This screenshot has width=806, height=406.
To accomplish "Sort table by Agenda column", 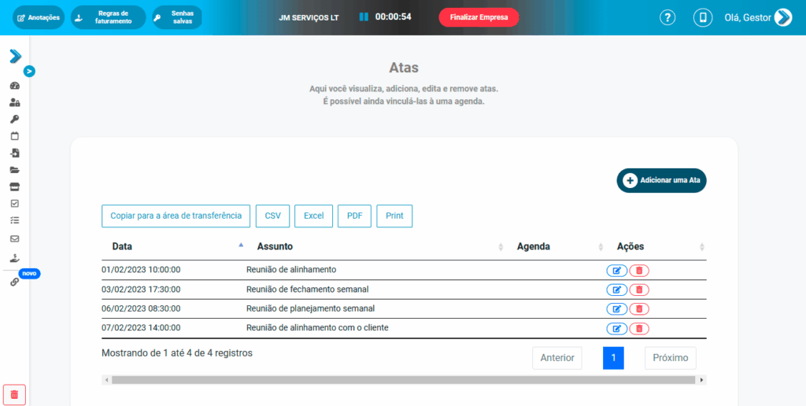I will tap(556, 247).
